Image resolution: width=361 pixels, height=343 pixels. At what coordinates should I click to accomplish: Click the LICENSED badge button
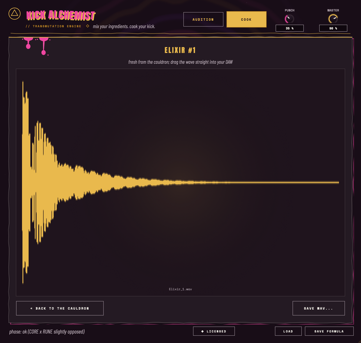pyautogui.click(x=214, y=331)
